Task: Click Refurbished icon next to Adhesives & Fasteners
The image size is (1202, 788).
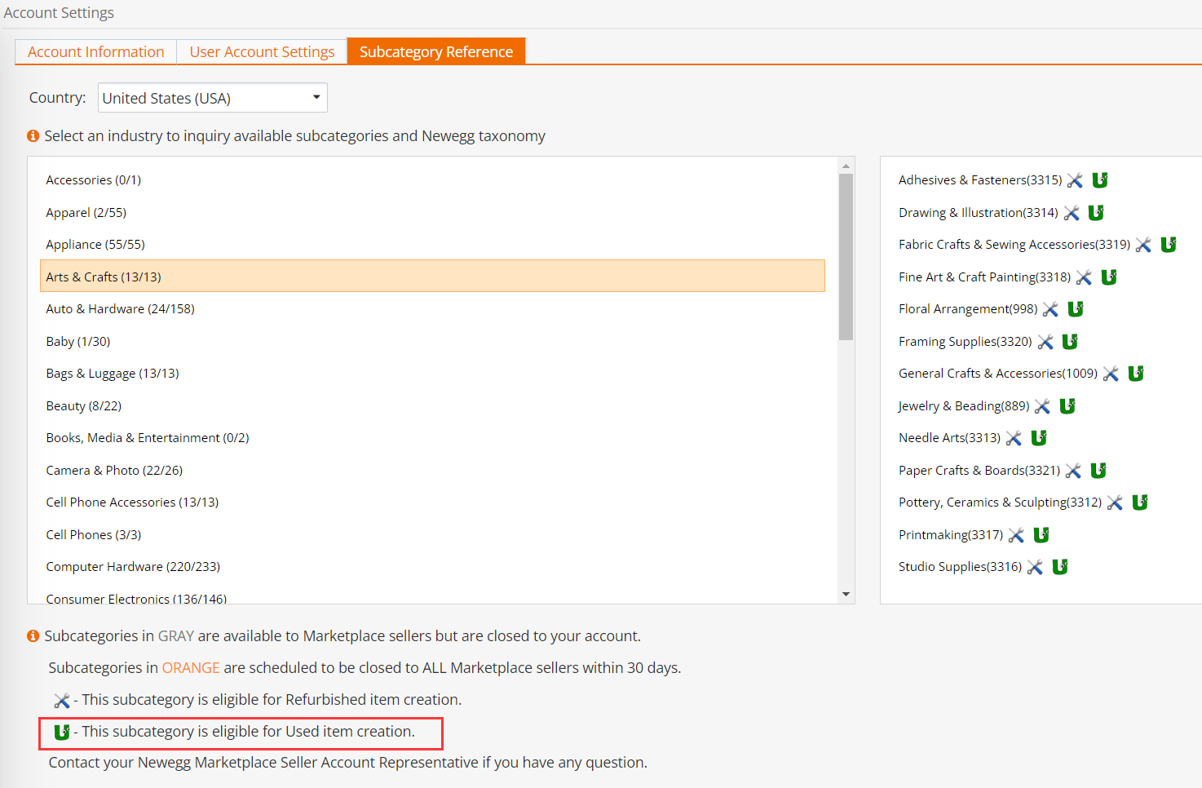Action: (x=1075, y=180)
